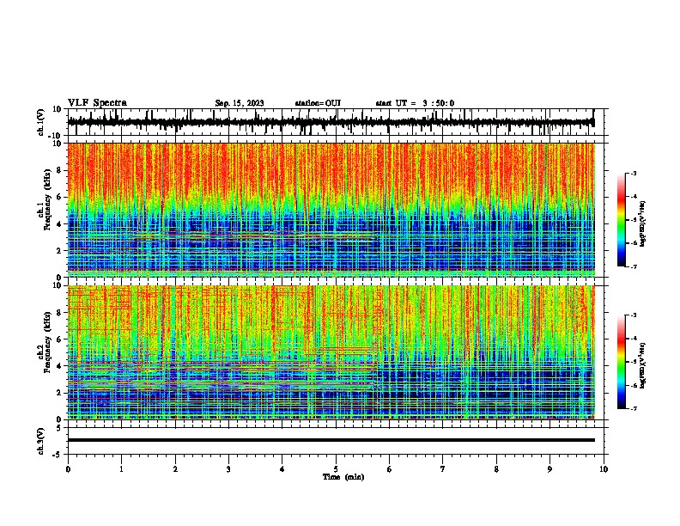Click time axis tick label '3'
The width and height of the screenshot is (680, 526).
(x=228, y=469)
